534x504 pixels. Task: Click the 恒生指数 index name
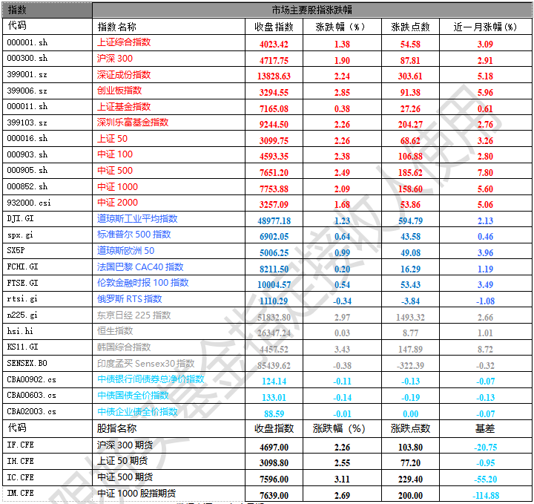[115, 331]
